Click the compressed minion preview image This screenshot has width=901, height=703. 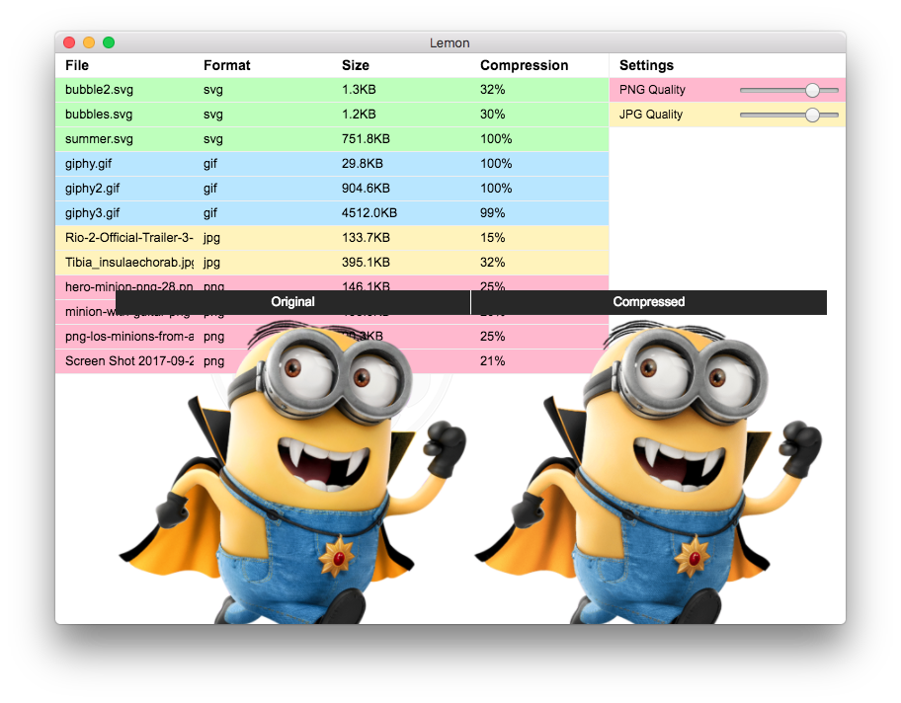coord(649,471)
